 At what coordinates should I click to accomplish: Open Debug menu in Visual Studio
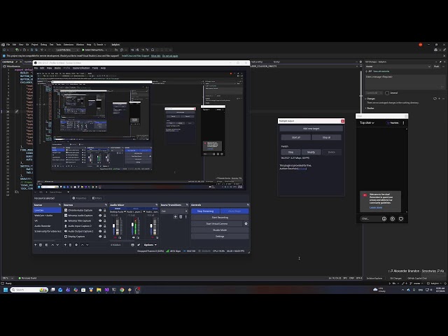(x=43, y=45)
